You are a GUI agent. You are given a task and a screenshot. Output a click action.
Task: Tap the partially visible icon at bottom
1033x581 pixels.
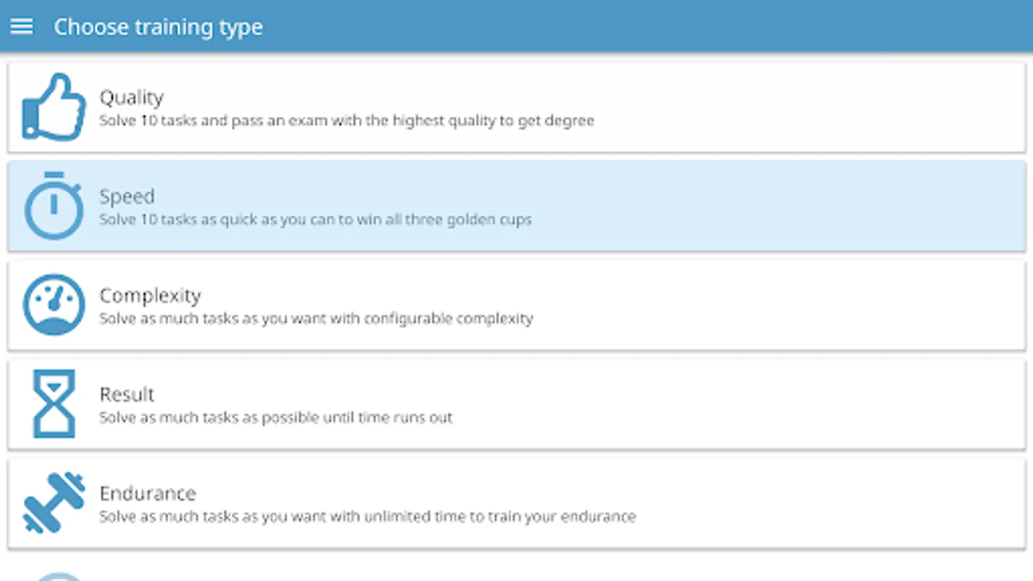pos(58,576)
